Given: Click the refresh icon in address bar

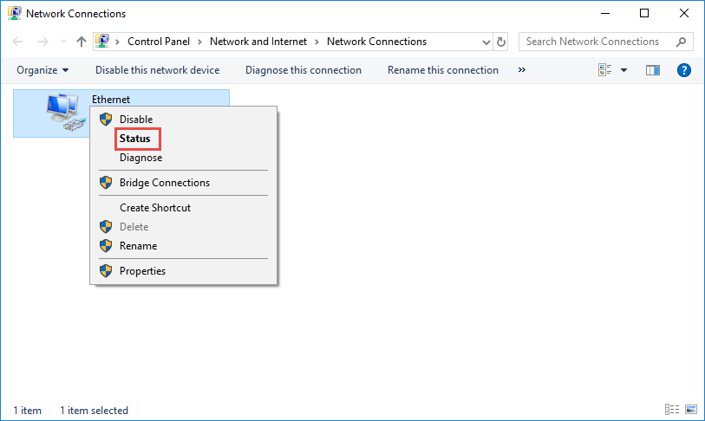Looking at the screenshot, I should click(501, 42).
